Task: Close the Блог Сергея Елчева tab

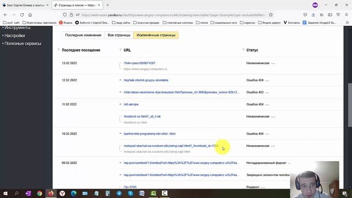Action: point(47,5)
